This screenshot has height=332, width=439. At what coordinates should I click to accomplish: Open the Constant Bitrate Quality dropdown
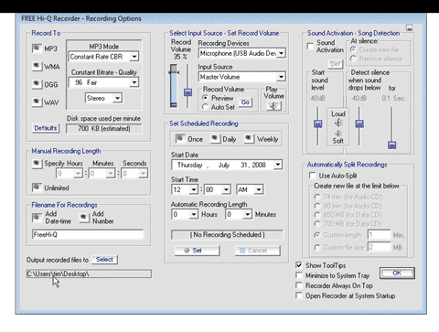click(x=134, y=82)
